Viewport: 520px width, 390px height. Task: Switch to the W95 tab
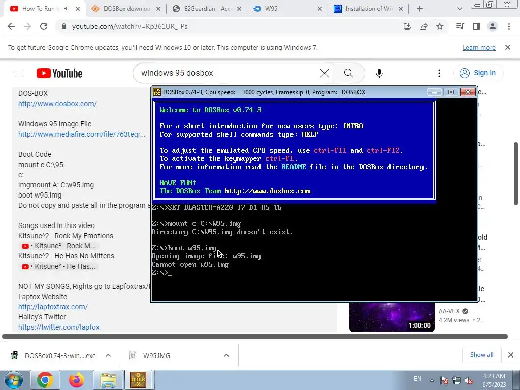pyautogui.click(x=287, y=9)
